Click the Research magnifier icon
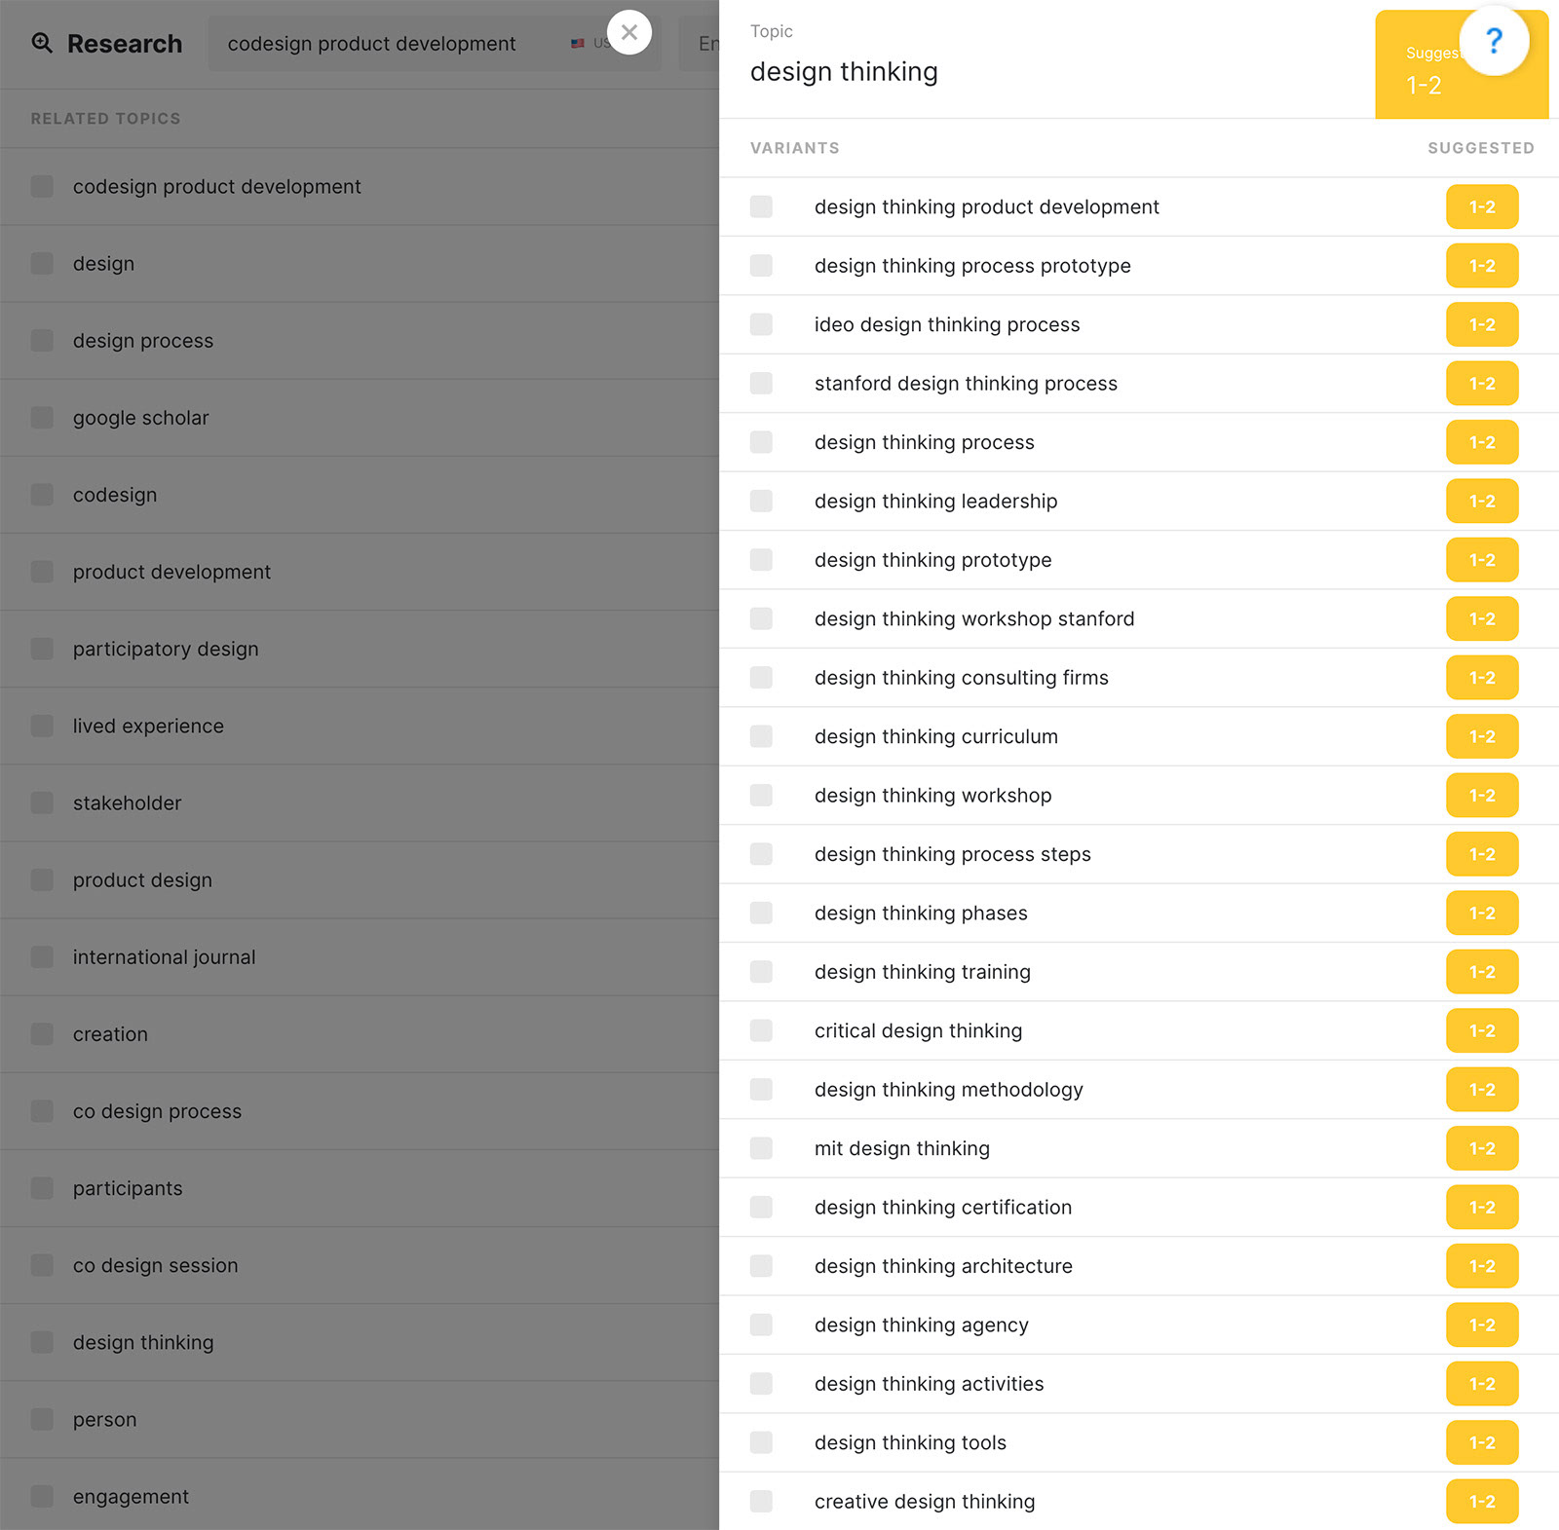Screen dimensions: 1559x1530 (42, 43)
